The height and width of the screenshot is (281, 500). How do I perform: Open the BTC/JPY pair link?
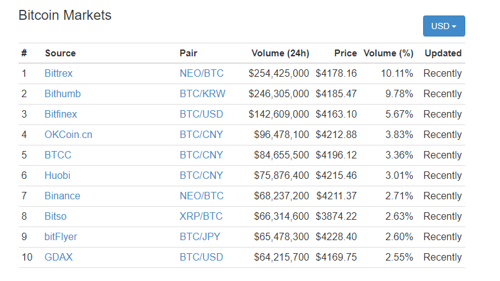(200, 237)
